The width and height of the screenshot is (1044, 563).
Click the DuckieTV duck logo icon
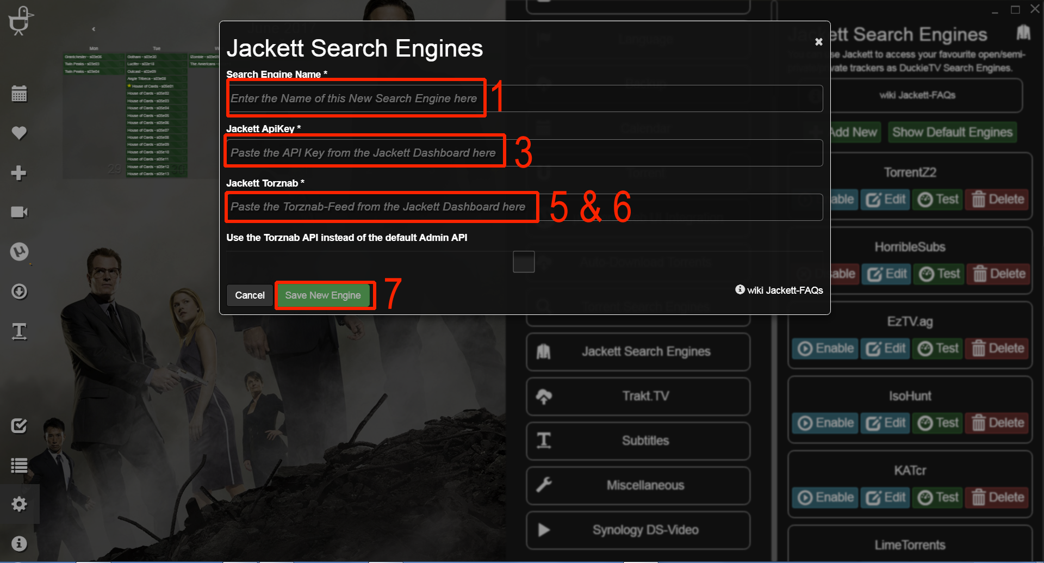point(20,21)
